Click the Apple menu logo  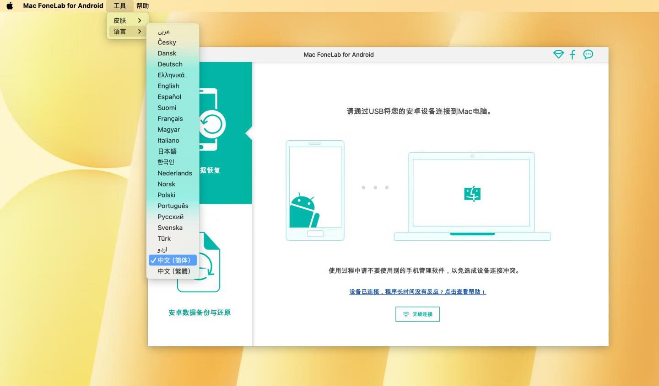pos(10,5)
